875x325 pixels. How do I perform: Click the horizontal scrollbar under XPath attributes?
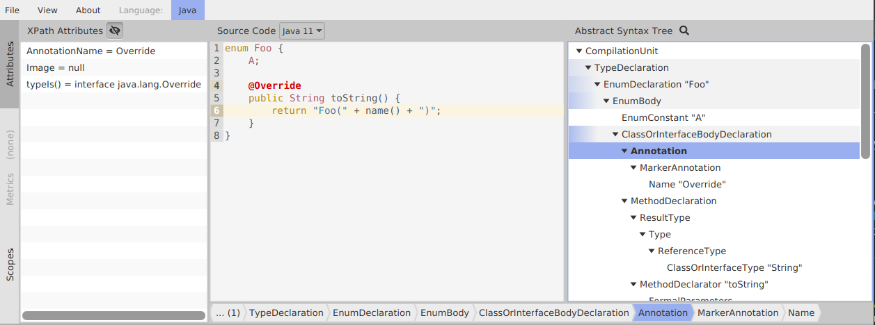(x=113, y=315)
